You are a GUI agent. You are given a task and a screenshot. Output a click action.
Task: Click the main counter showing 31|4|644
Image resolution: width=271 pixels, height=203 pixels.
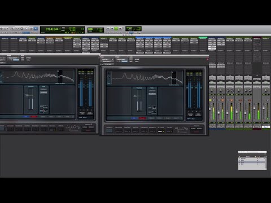pos(52,29)
